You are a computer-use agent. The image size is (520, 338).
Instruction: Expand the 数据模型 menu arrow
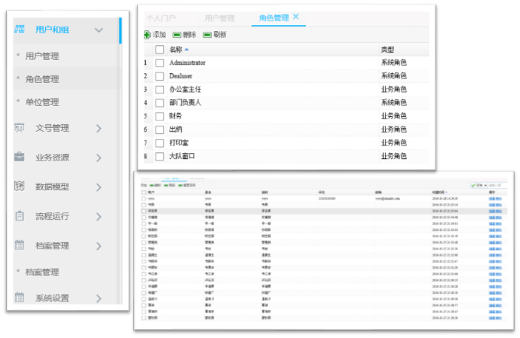(99, 187)
